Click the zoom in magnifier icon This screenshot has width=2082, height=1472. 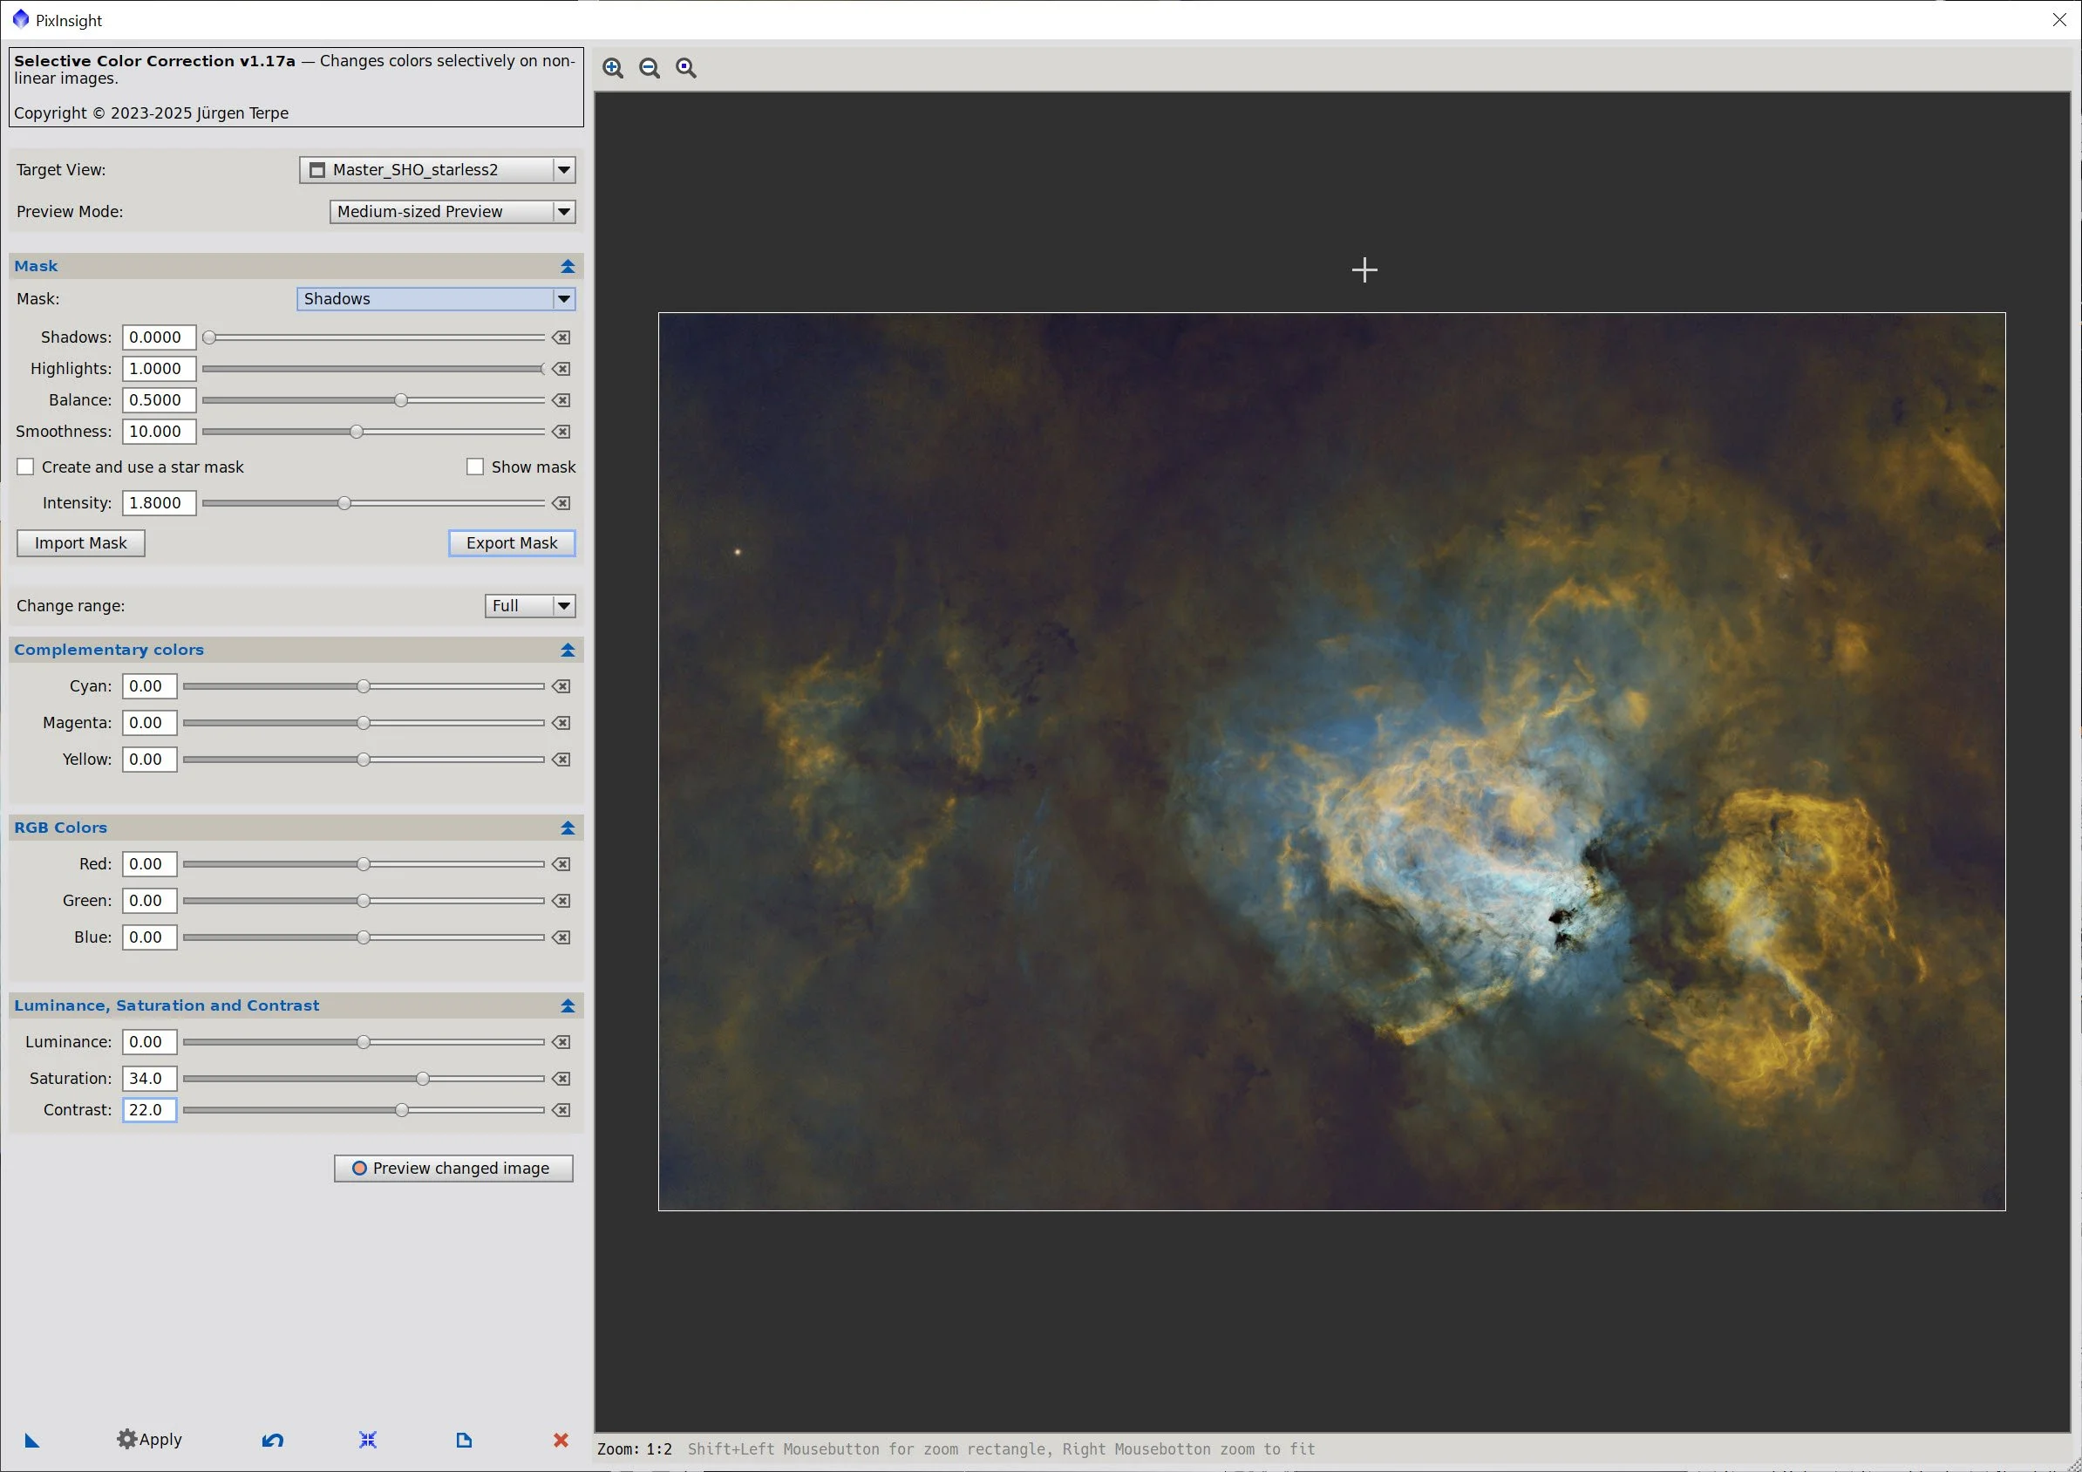(x=613, y=68)
